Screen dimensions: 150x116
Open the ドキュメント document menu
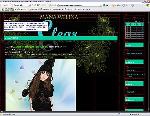46,9
